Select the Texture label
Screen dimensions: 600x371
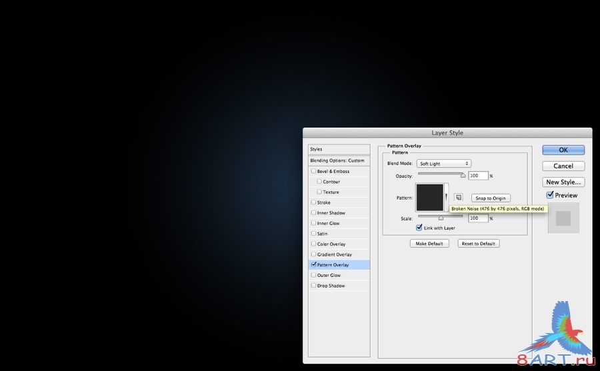point(331,192)
